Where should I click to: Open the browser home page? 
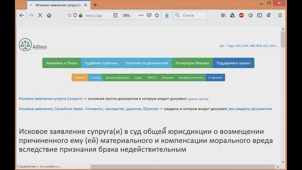pyautogui.click(x=49, y=15)
